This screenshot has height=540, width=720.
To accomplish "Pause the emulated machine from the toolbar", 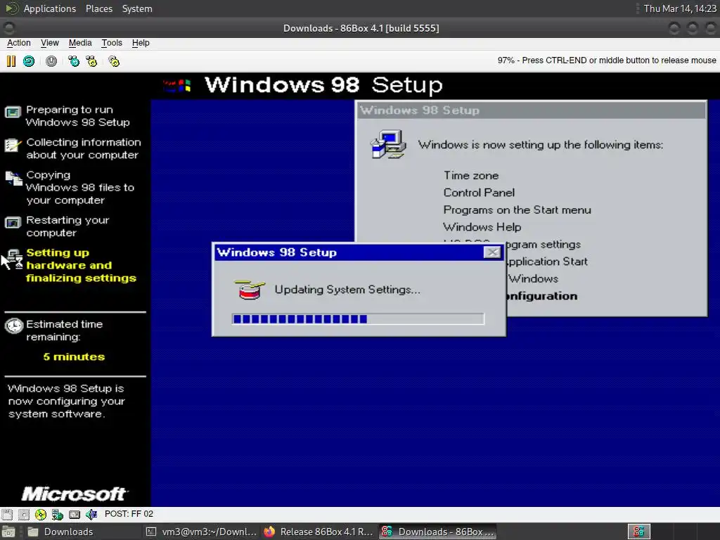I will [x=11, y=61].
